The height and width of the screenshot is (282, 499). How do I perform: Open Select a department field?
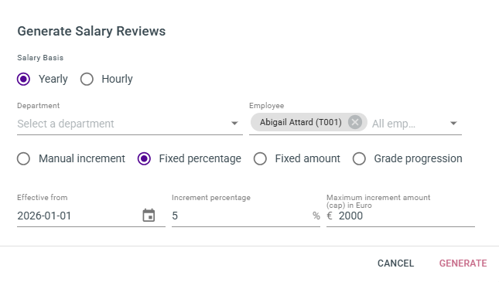point(130,124)
